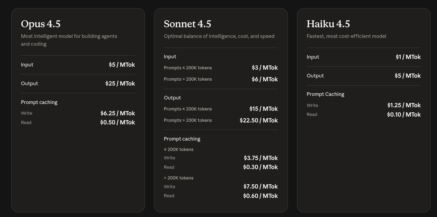The width and height of the screenshot is (437, 217).
Task: Click Sonnet 4.5 cache write price $7.50 / MTok
Action: (261, 187)
